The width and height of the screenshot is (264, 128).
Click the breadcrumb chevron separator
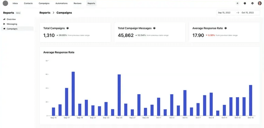coord(53,13)
